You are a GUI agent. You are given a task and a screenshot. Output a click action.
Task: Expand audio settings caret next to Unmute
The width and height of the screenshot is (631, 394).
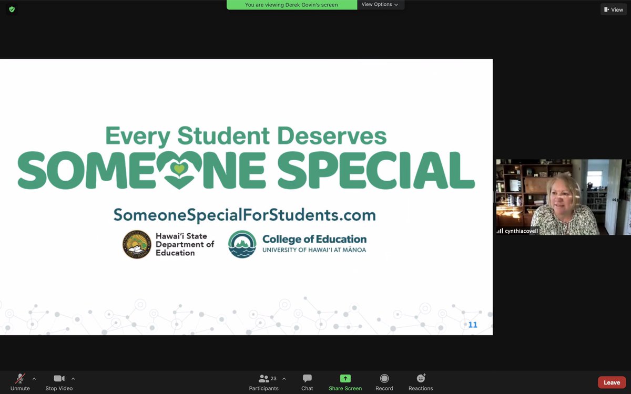point(34,378)
